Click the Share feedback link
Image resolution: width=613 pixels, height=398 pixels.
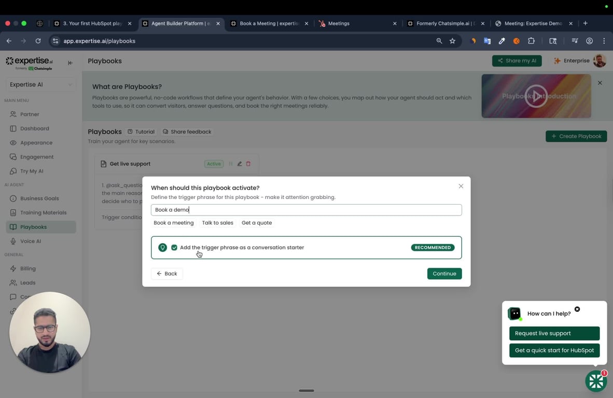[187, 132]
